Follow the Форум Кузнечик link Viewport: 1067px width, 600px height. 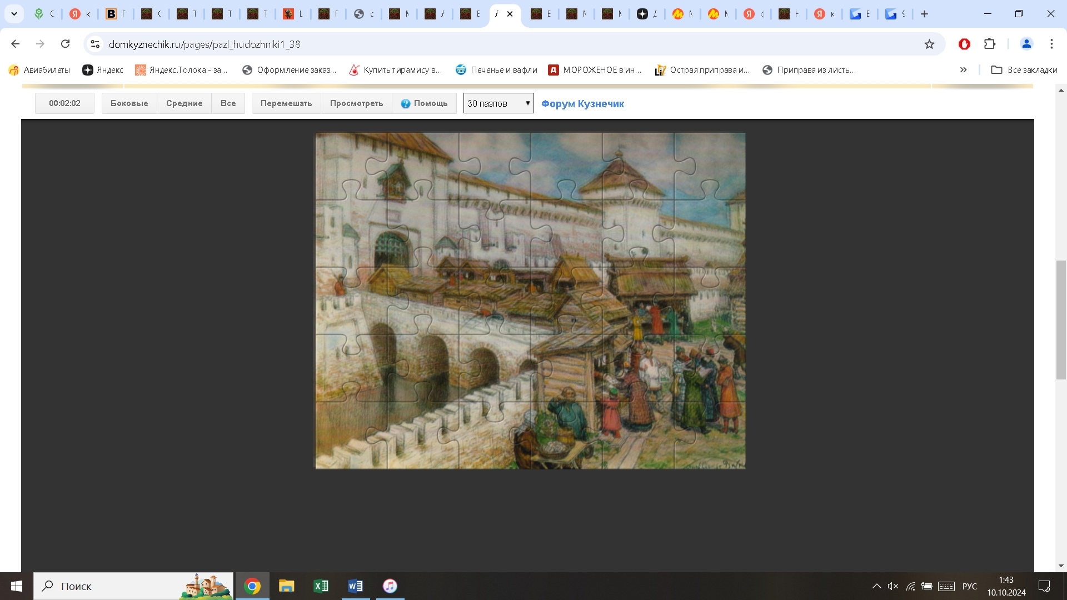(x=582, y=104)
